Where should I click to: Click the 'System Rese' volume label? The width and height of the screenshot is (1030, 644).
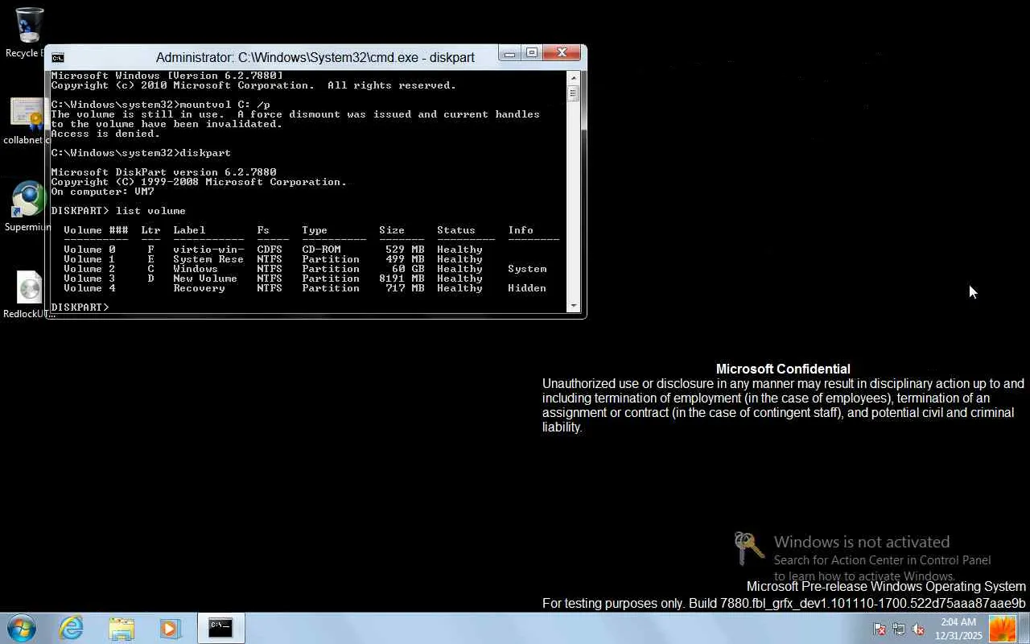coord(208,259)
